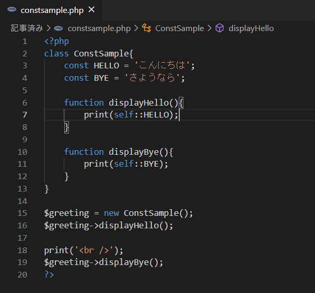Click closing '?>' tag on line 20
The image size is (315, 293).
(x=49, y=274)
